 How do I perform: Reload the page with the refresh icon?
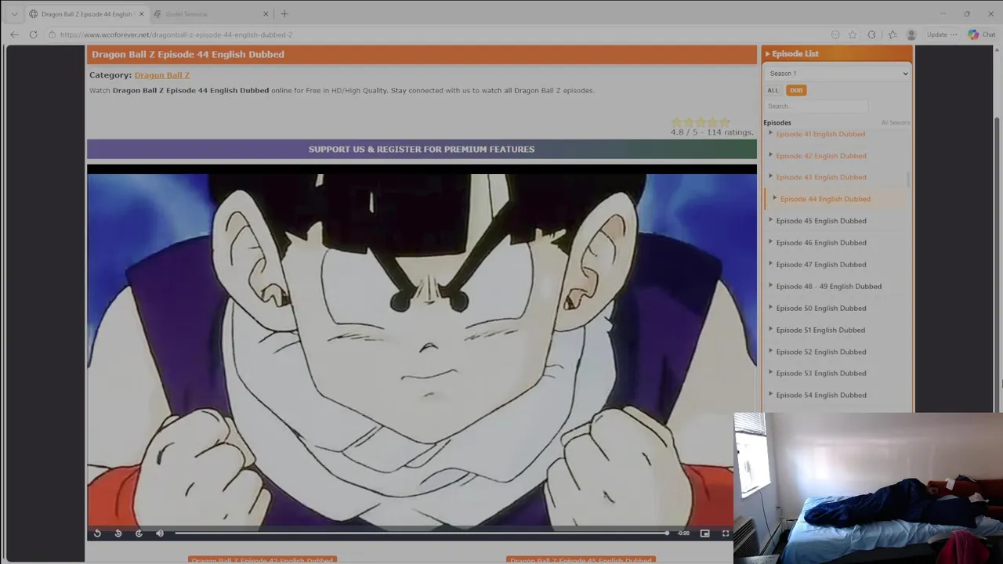click(x=33, y=34)
